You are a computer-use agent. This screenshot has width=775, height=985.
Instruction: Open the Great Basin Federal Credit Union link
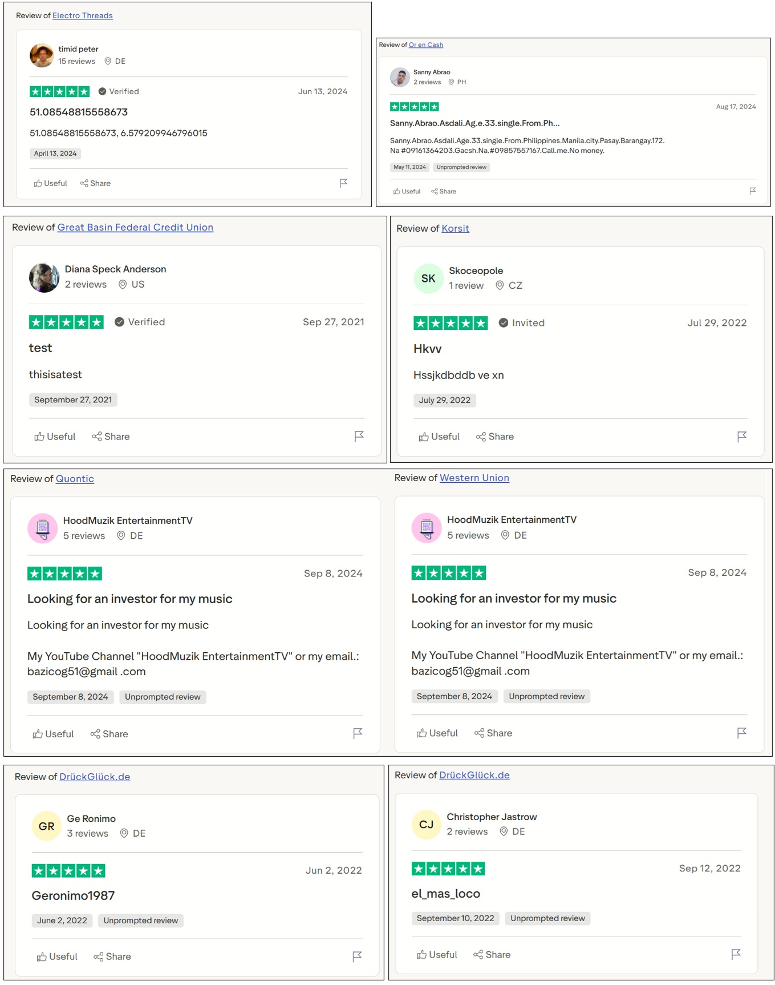pos(135,227)
